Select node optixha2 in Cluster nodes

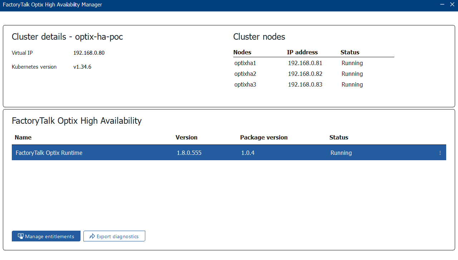point(245,74)
